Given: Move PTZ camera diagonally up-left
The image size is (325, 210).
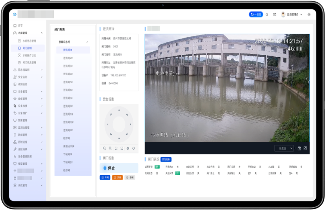Looking at the screenshot, I should [111, 115].
